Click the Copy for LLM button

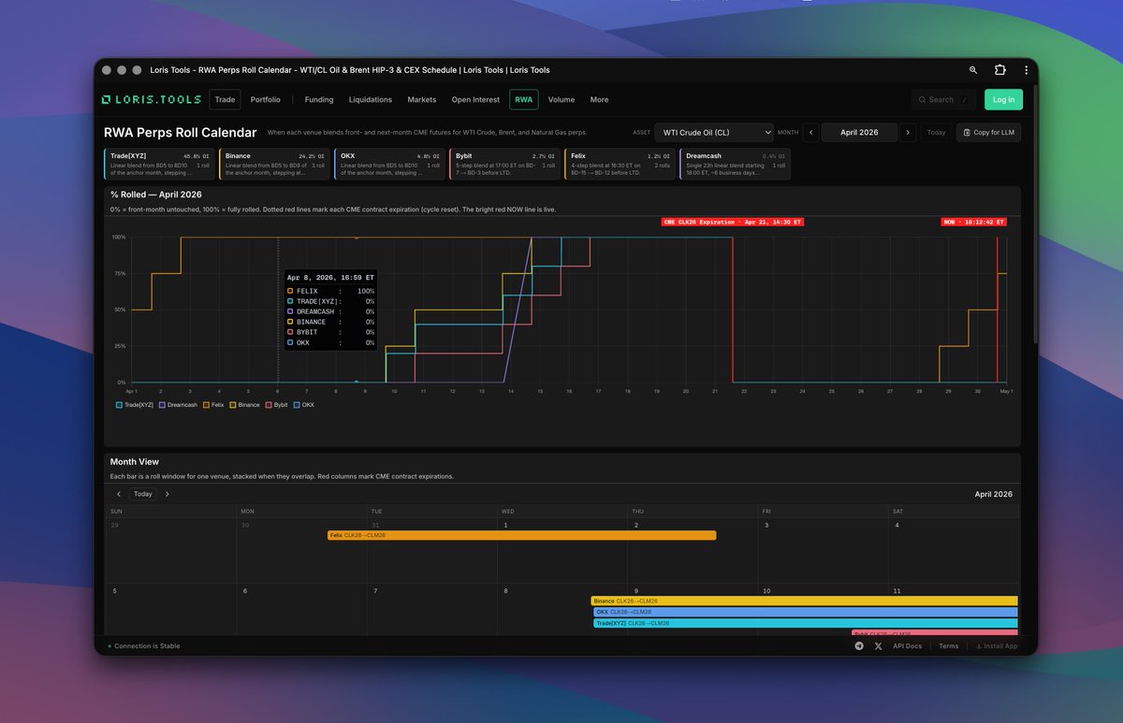[988, 133]
